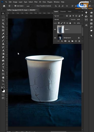Viewport: 94px width, 132px height.
Task: Open the Edit Toolbar three-dots menu
Action: point(3,84)
